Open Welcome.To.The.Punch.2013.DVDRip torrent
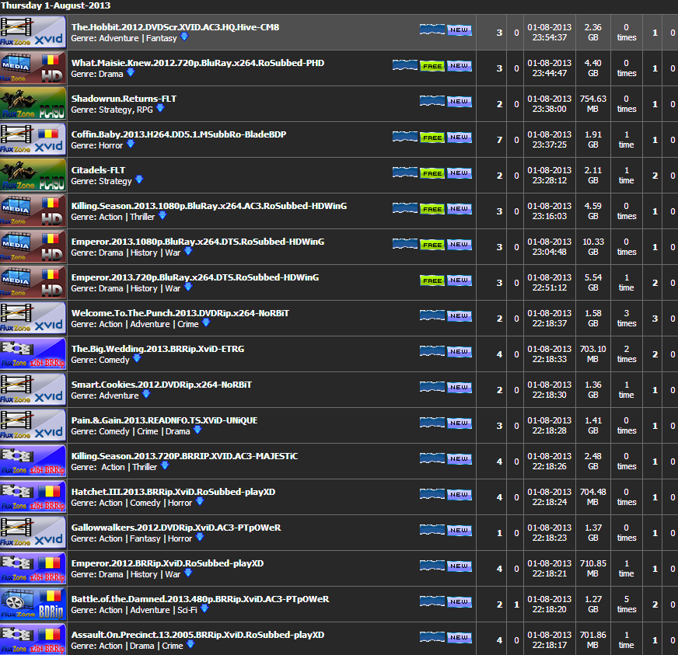This screenshot has width=678, height=655. (x=180, y=313)
